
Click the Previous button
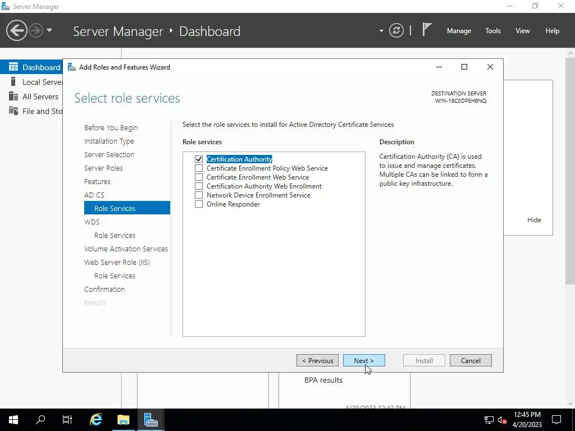318,361
